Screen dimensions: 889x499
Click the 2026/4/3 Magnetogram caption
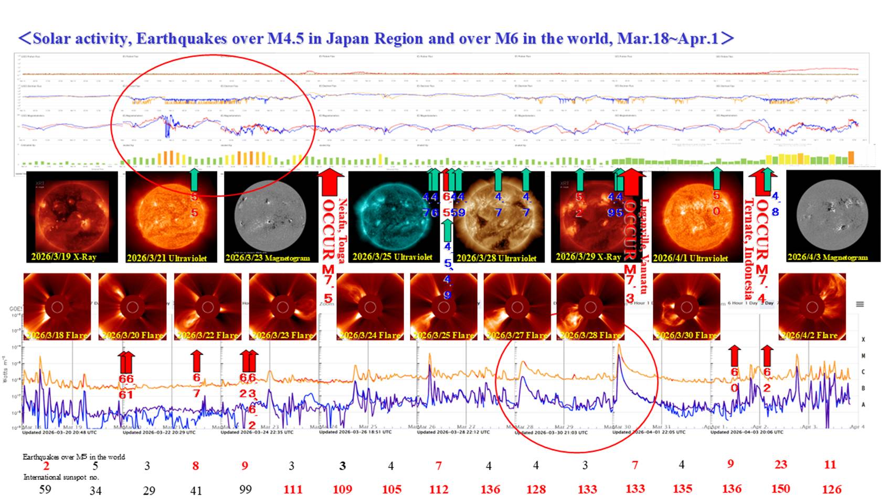828,257
